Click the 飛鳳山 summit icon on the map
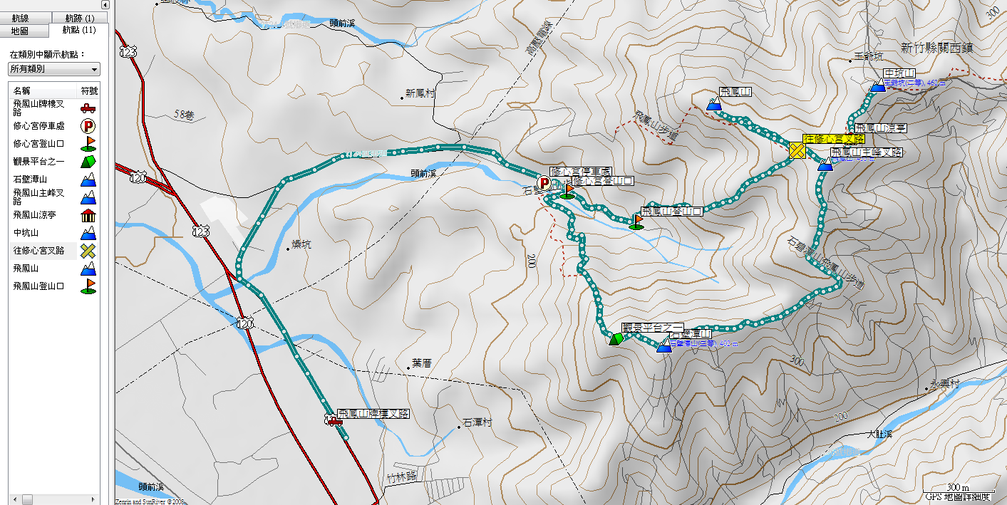This screenshot has width=1007, height=505. (x=713, y=103)
